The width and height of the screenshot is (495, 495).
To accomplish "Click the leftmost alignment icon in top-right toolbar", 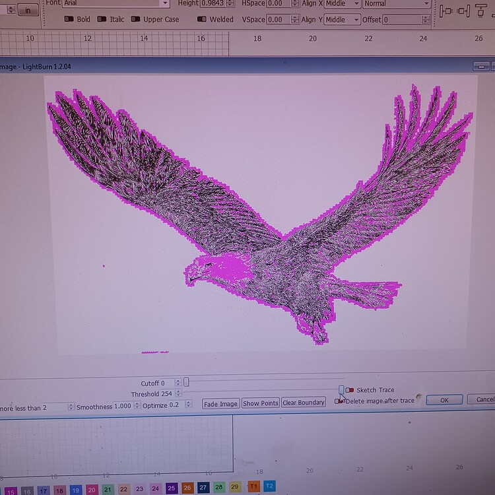I will 445,10.
